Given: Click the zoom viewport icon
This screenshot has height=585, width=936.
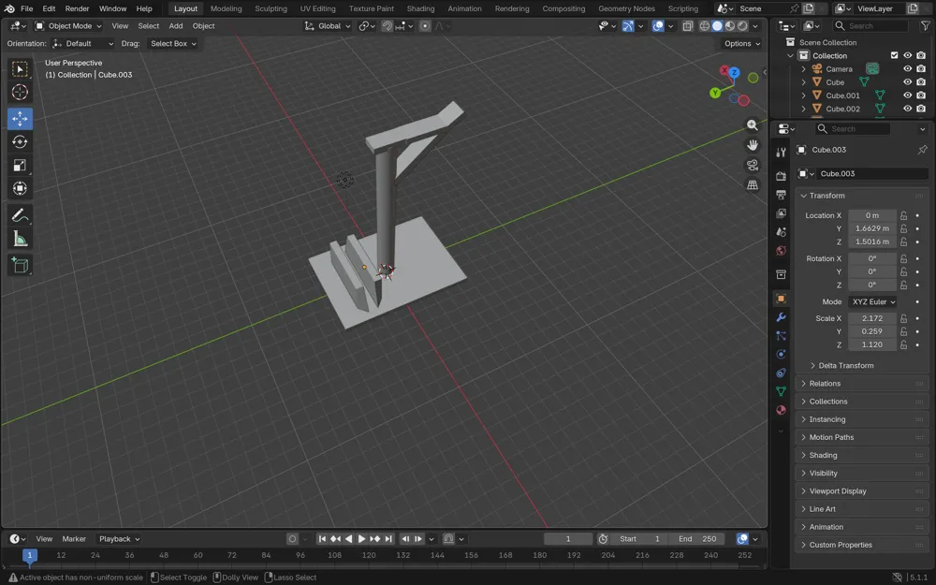Looking at the screenshot, I should click(x=753, y=125).
